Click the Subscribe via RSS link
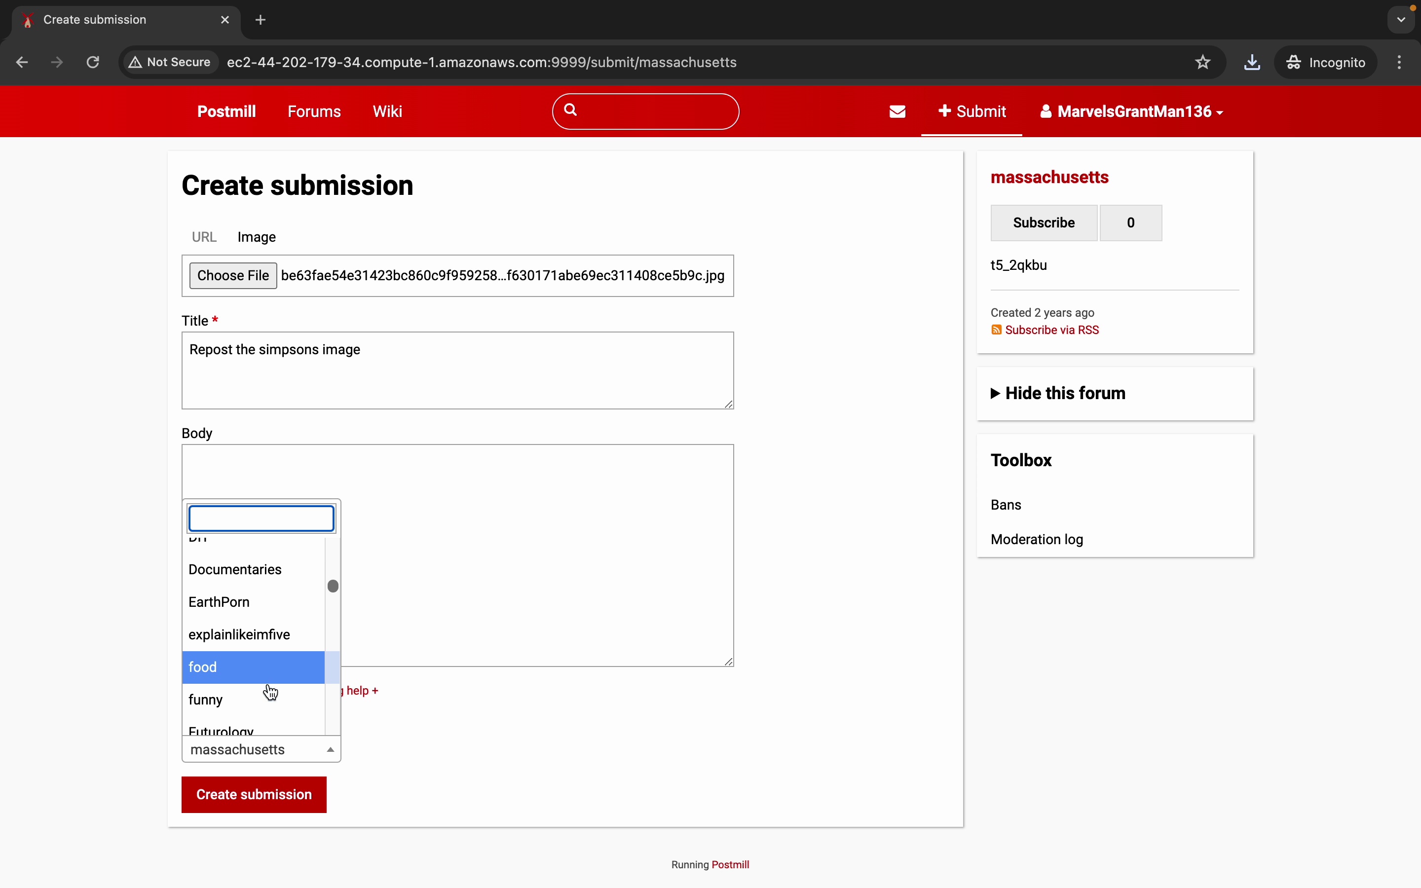 (1051, 330)
